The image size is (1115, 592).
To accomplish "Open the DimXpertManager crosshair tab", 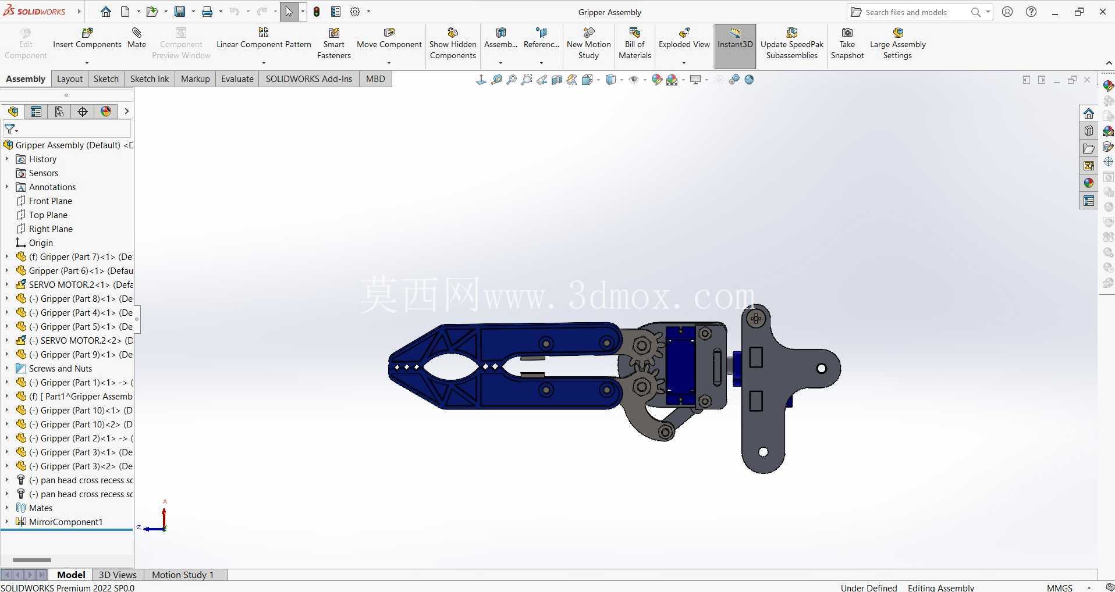I will (x=83, y=112).
